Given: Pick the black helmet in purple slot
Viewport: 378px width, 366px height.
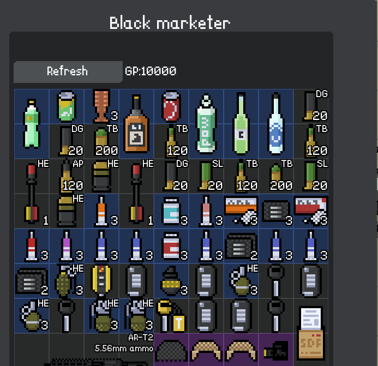Looking at the screenshot, I should [171, 350].
